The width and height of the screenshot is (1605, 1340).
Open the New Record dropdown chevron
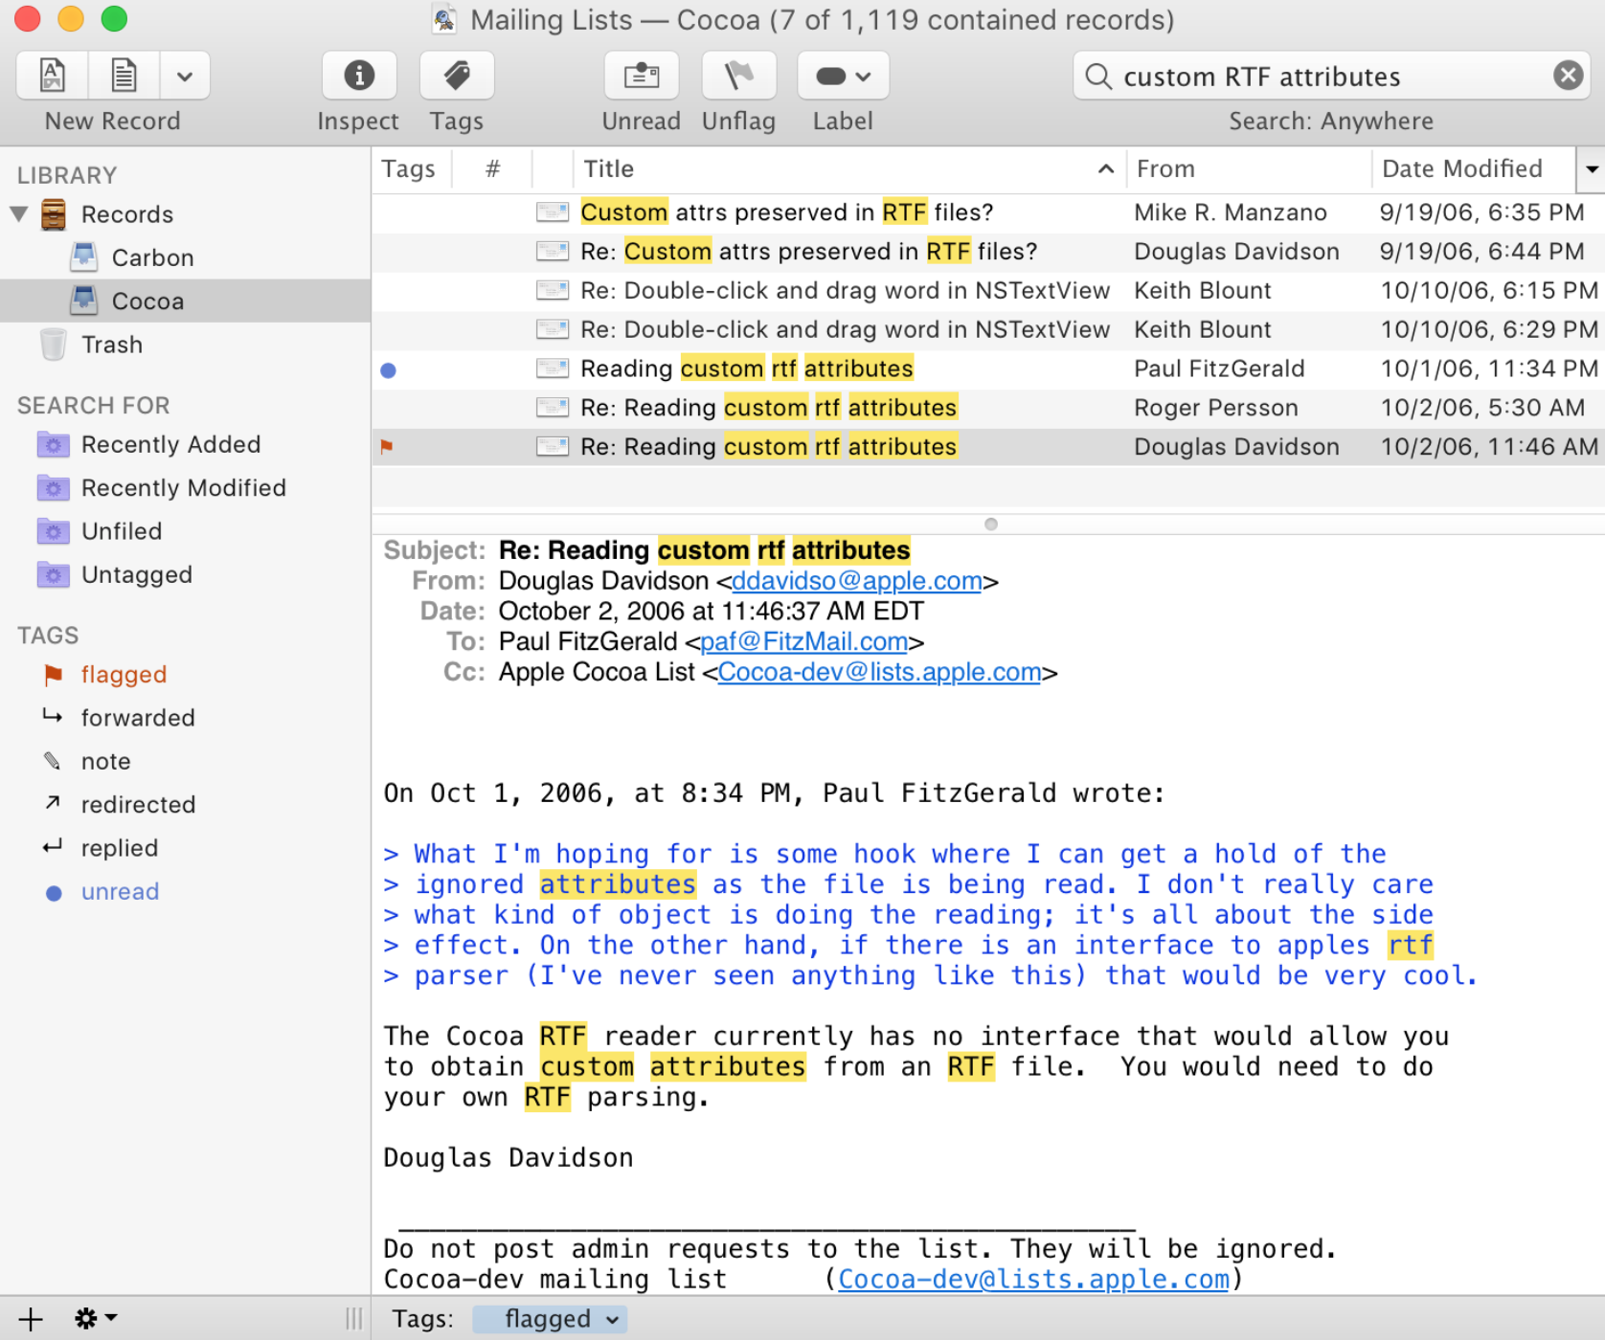click(185, 75)
